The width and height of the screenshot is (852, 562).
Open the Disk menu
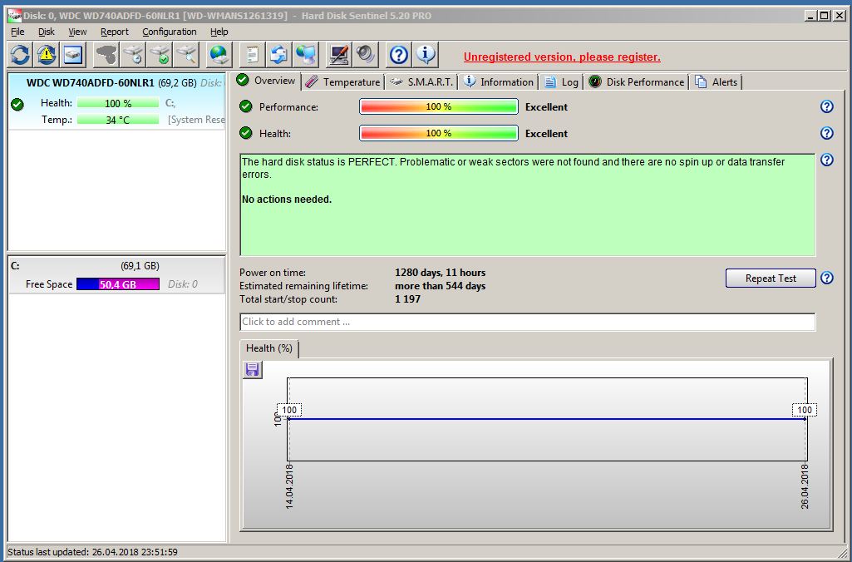click(x=47, y=32)
